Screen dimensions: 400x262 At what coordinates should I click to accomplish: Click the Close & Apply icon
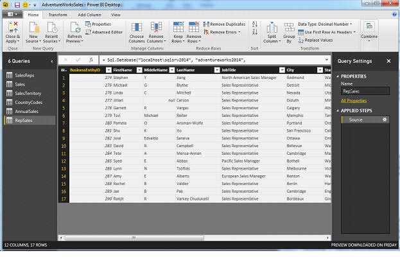pos(13,28)
